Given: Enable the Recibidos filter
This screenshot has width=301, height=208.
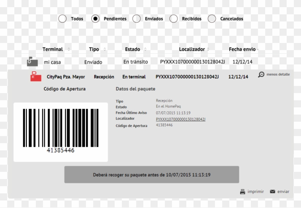Looking at the screenshot, I should tap(174, 19).
